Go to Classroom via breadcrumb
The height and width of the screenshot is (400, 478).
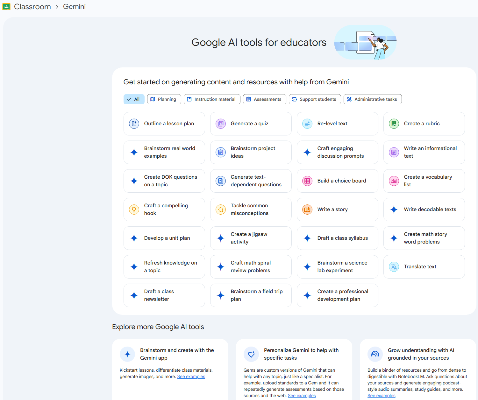32,7
